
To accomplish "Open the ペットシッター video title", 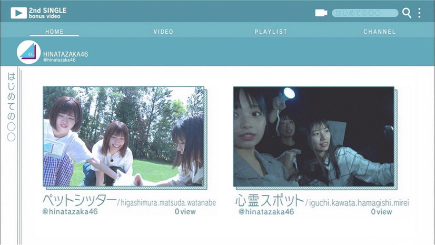I will 79,201.
